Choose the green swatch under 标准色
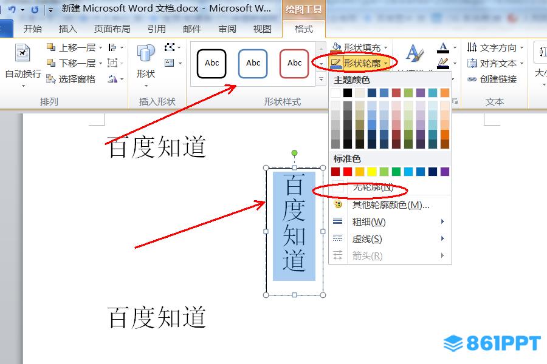 396,172
